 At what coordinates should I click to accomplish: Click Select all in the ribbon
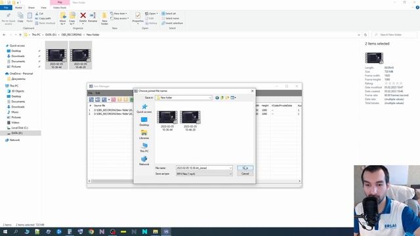[169, 13]
